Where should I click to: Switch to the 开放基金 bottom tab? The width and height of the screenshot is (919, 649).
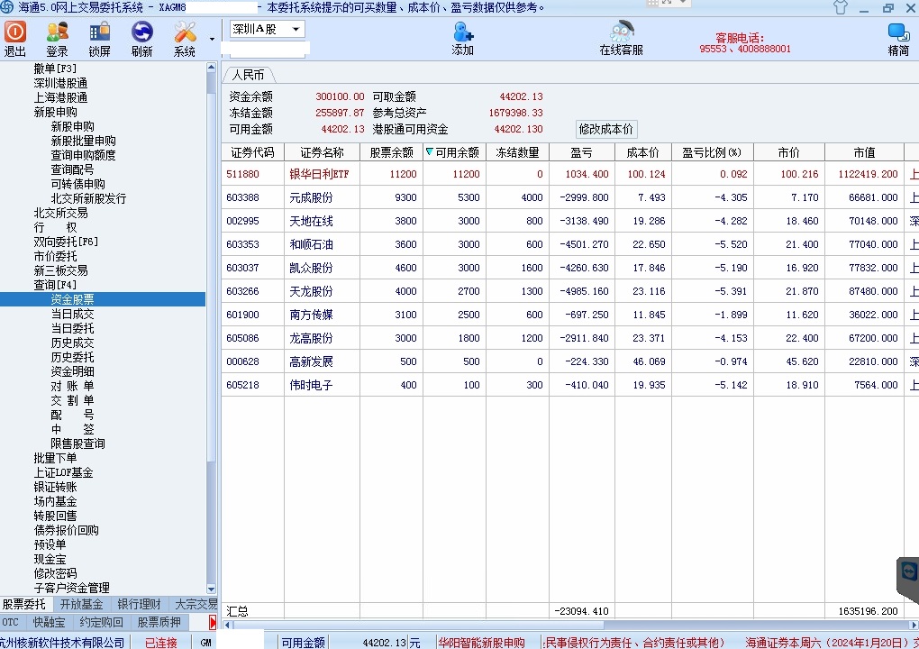[81, 604]
